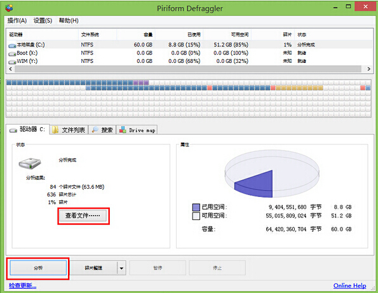Click the 9,404,551,680 bytes used value

tap(287, 207)
